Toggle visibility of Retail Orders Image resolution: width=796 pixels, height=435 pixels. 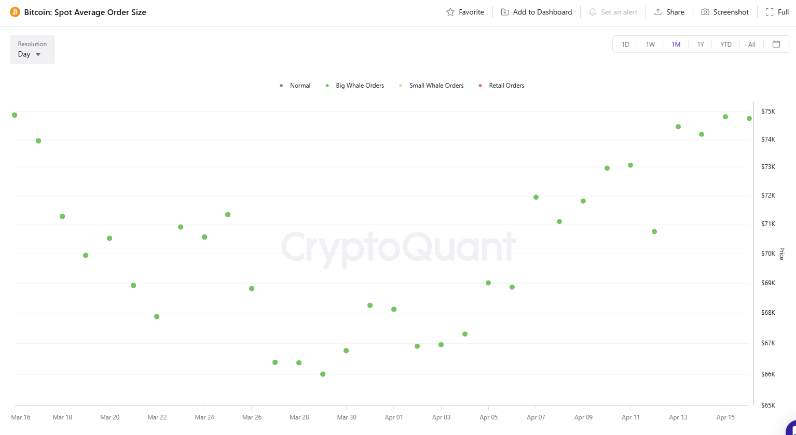pos(501,85)
